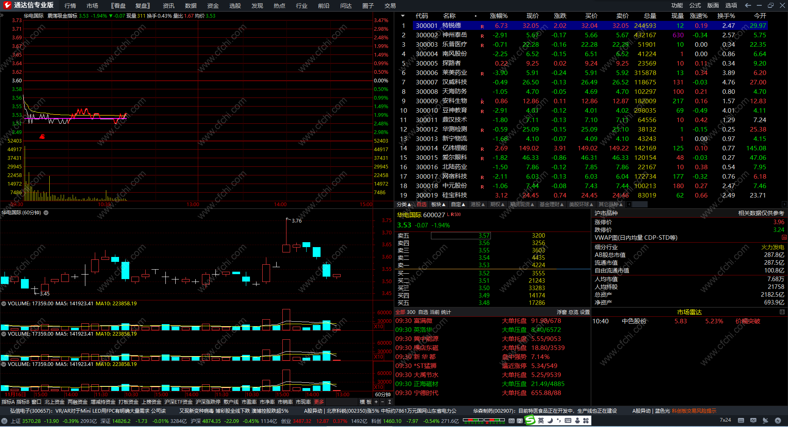Click the Sogou input method S icon
Screen dimensions: 788x427
[530, 420]
